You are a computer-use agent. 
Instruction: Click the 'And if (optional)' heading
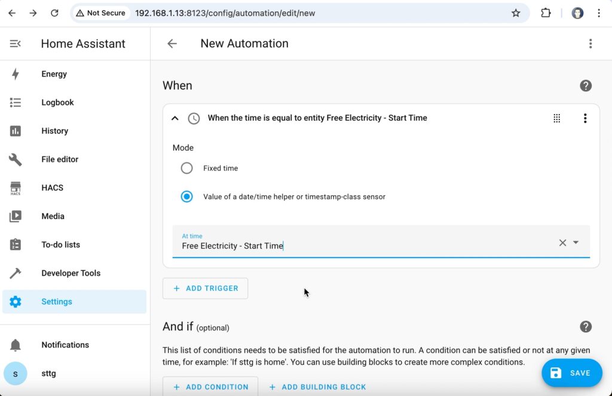click(x=195, y=327)
